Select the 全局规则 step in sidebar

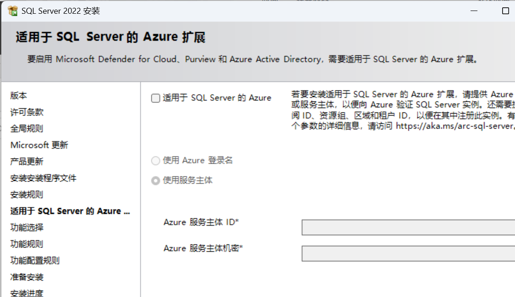click(27, 128)
